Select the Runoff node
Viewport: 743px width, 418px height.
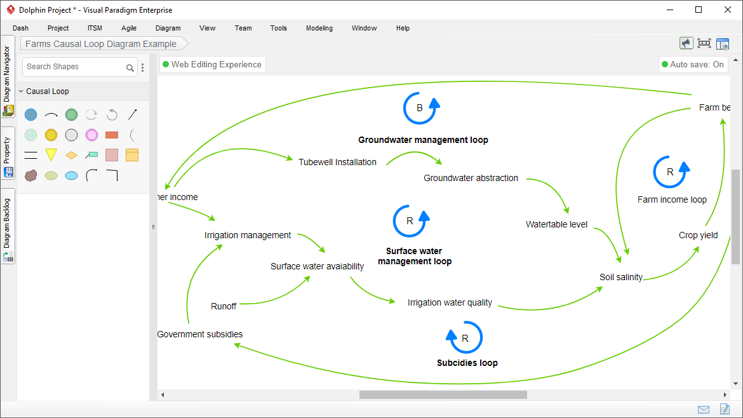pos(224,307)
